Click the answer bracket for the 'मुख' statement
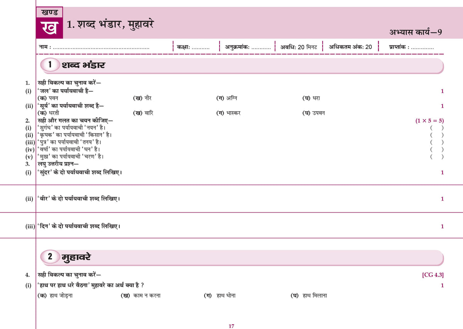463x329 pixels. coord(437,157)
